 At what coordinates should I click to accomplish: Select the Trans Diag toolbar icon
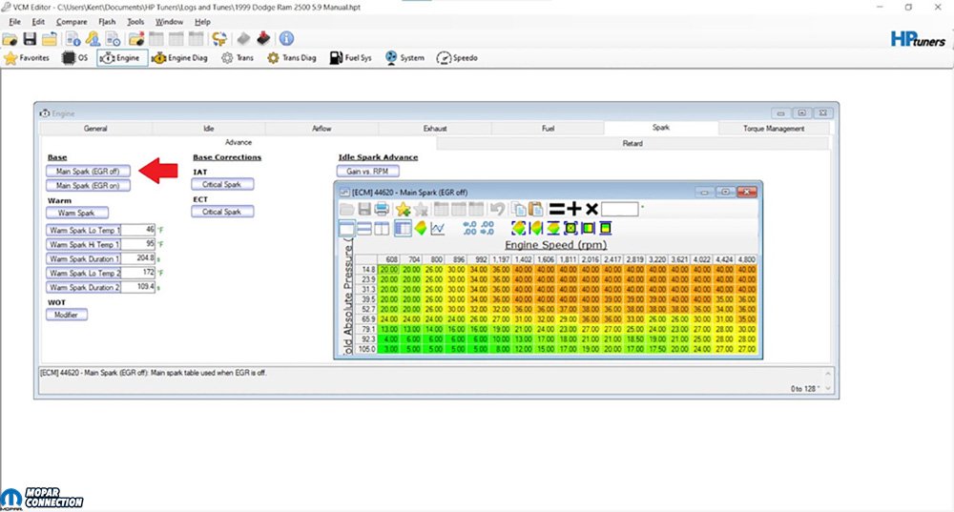point(292,58)
